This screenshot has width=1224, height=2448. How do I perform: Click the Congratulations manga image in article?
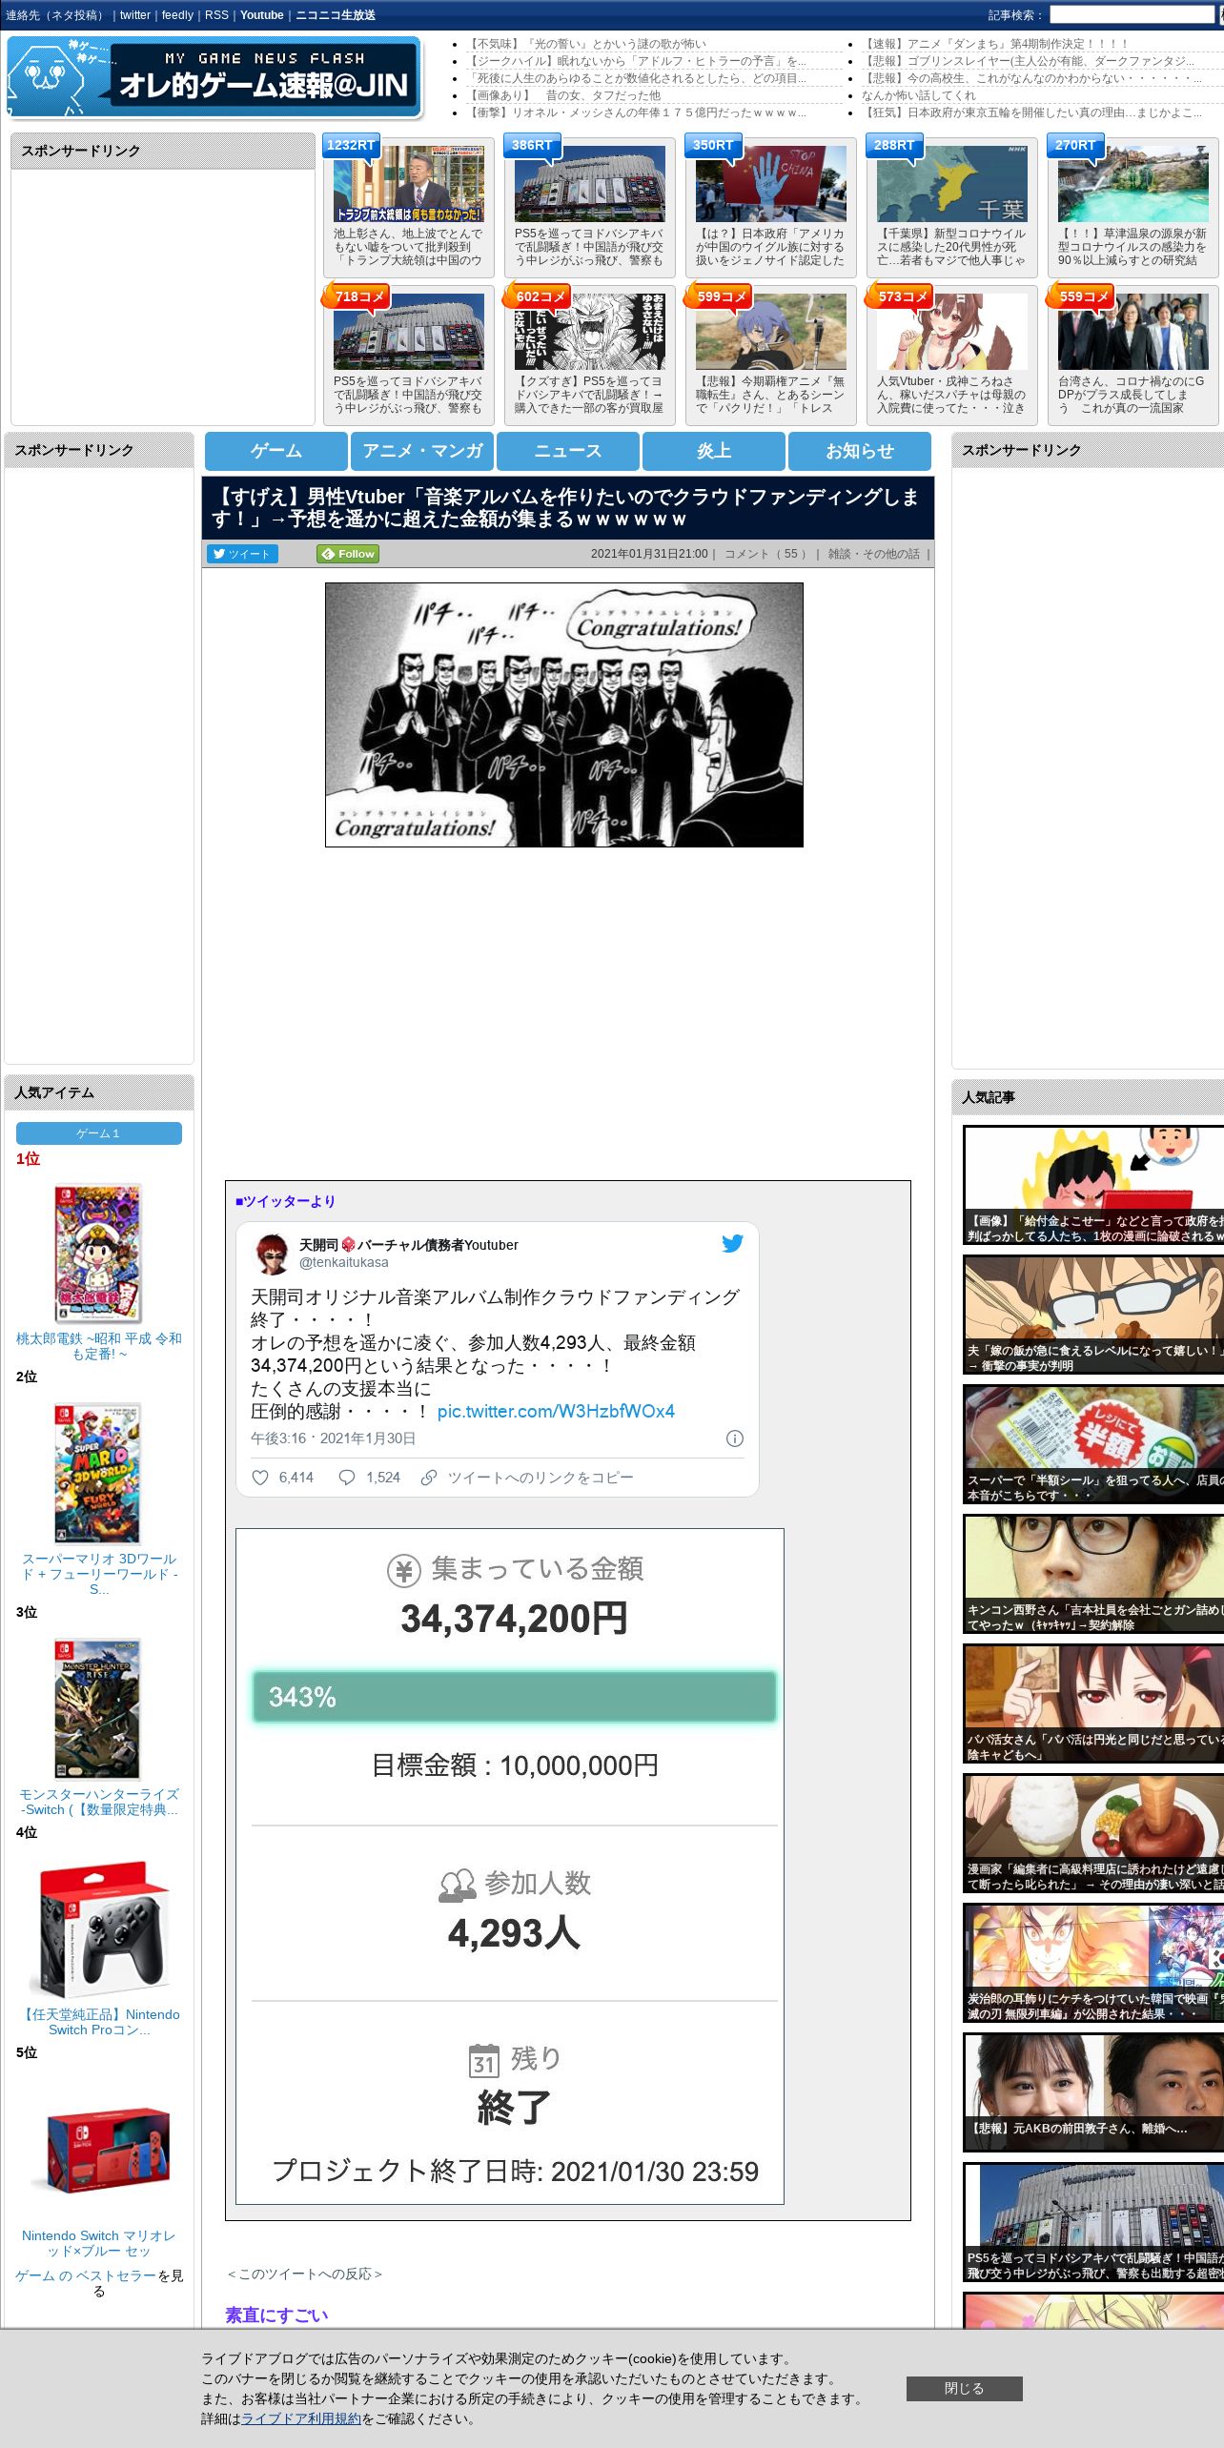[564, 715]
